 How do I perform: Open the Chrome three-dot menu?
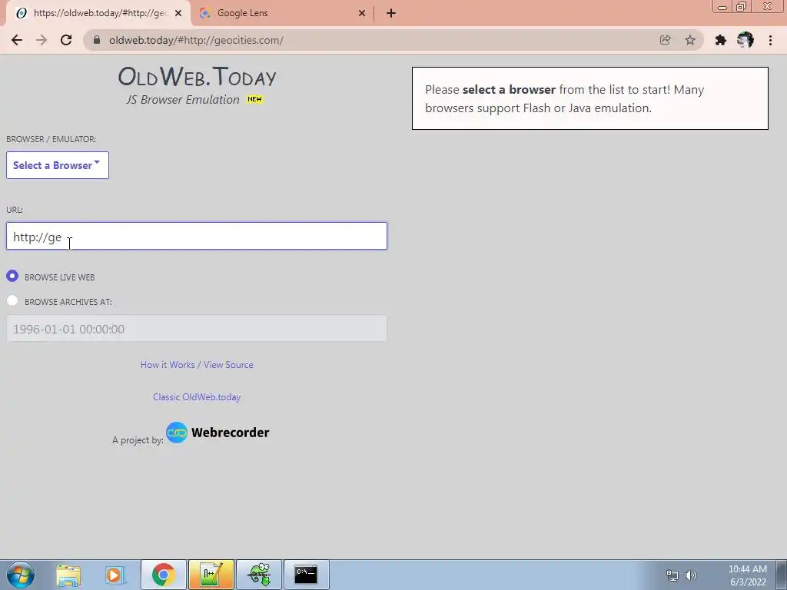click(770, 40)
